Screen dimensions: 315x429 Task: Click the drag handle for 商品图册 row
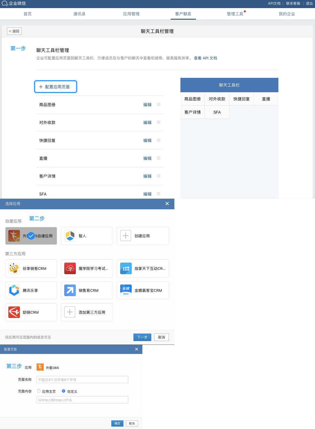coord(159,105)
